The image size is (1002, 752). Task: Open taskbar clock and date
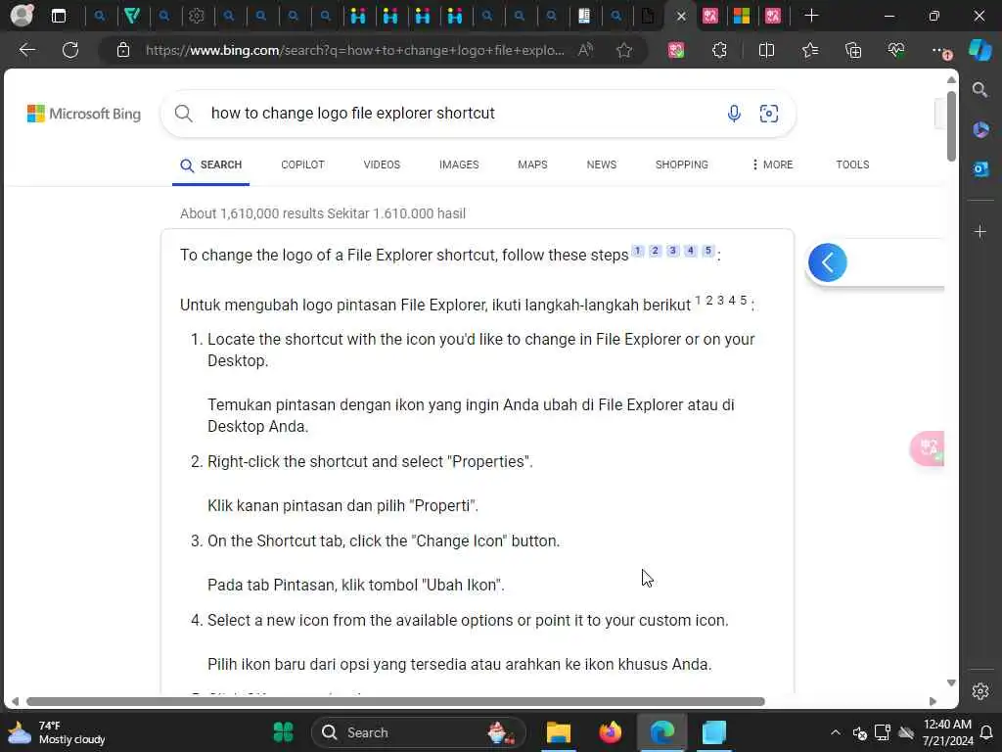pyautogui.click(x=947, y=732)
